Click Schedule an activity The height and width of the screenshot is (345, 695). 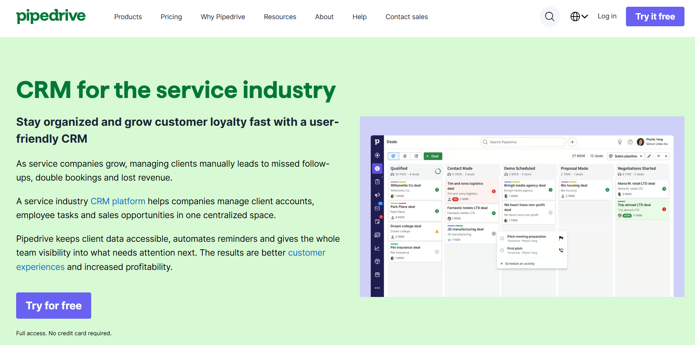(517, 264)
